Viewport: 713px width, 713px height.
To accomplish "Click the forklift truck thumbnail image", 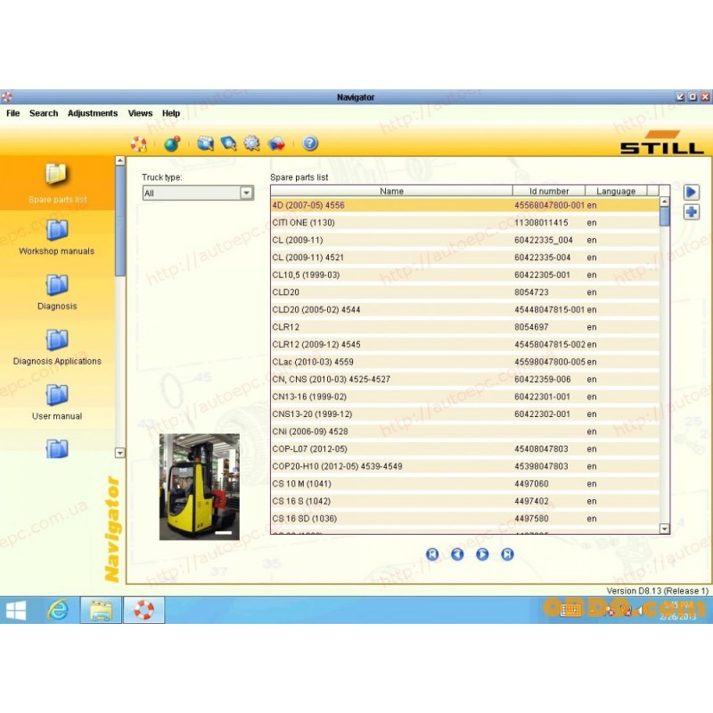I will [x=199, y=487].
